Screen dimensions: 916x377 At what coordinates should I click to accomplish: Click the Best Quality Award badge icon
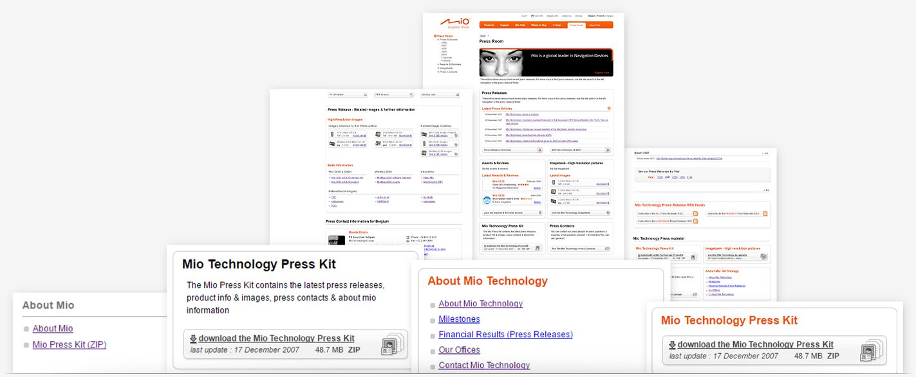click(487, 200)
